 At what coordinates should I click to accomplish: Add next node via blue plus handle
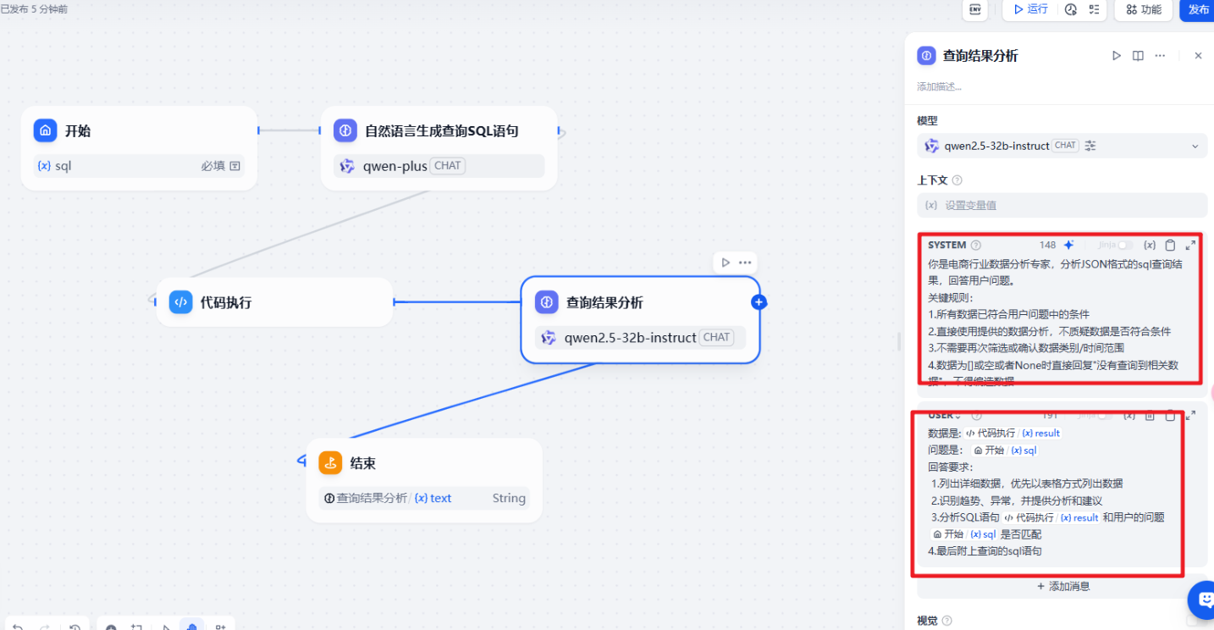[x=759, y=302]
